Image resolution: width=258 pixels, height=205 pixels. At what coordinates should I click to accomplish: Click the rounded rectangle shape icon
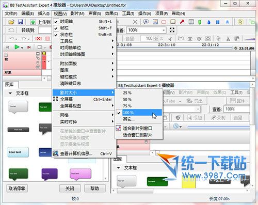click(164, 22)
